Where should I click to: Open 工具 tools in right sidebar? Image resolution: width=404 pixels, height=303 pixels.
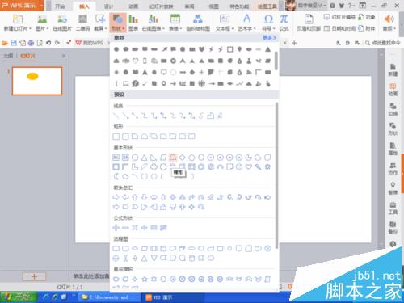click(393, 208)
